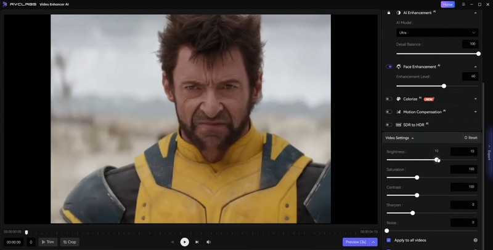
Task: Skip to the next frame
Action: point(197,242)
